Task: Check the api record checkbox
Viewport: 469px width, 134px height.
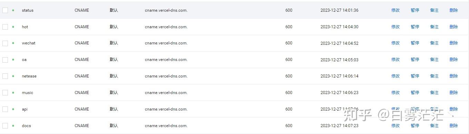Action: click(x=5, y=109)
